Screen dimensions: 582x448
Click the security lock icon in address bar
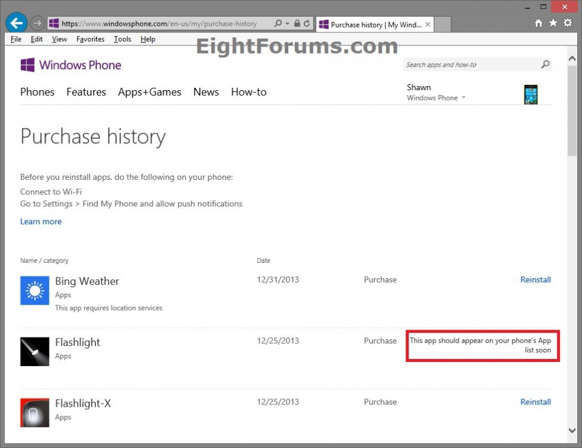pyautogui.click(x=297, y=23)
